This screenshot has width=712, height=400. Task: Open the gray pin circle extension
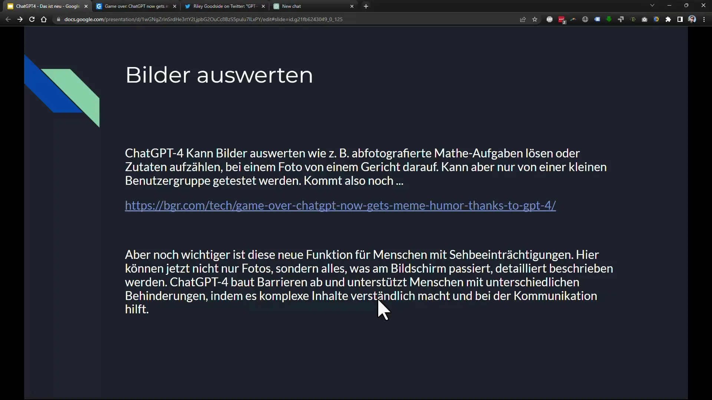pos(585,19)
